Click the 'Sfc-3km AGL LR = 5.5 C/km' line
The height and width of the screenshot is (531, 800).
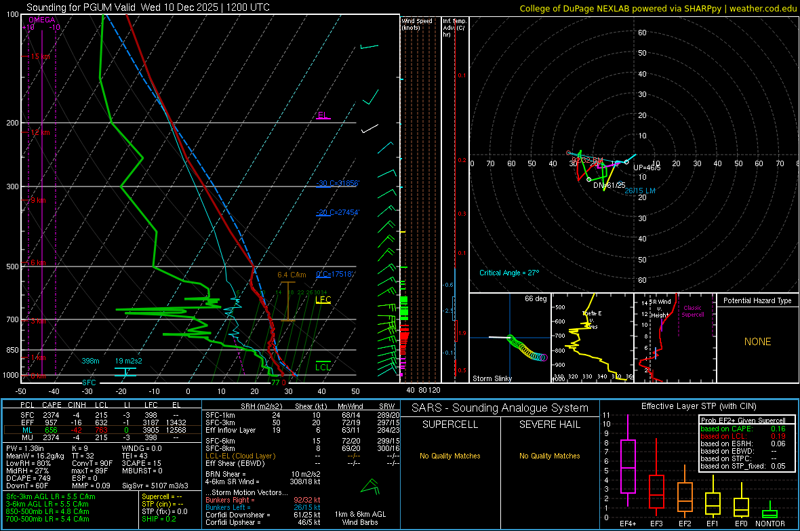click(51, 496)
